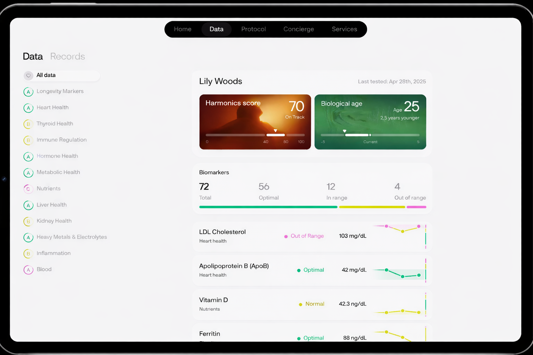Click the heart icon in the All data filter
The height and width of the screenshot is (355, 533).
(x=28, y=75)
